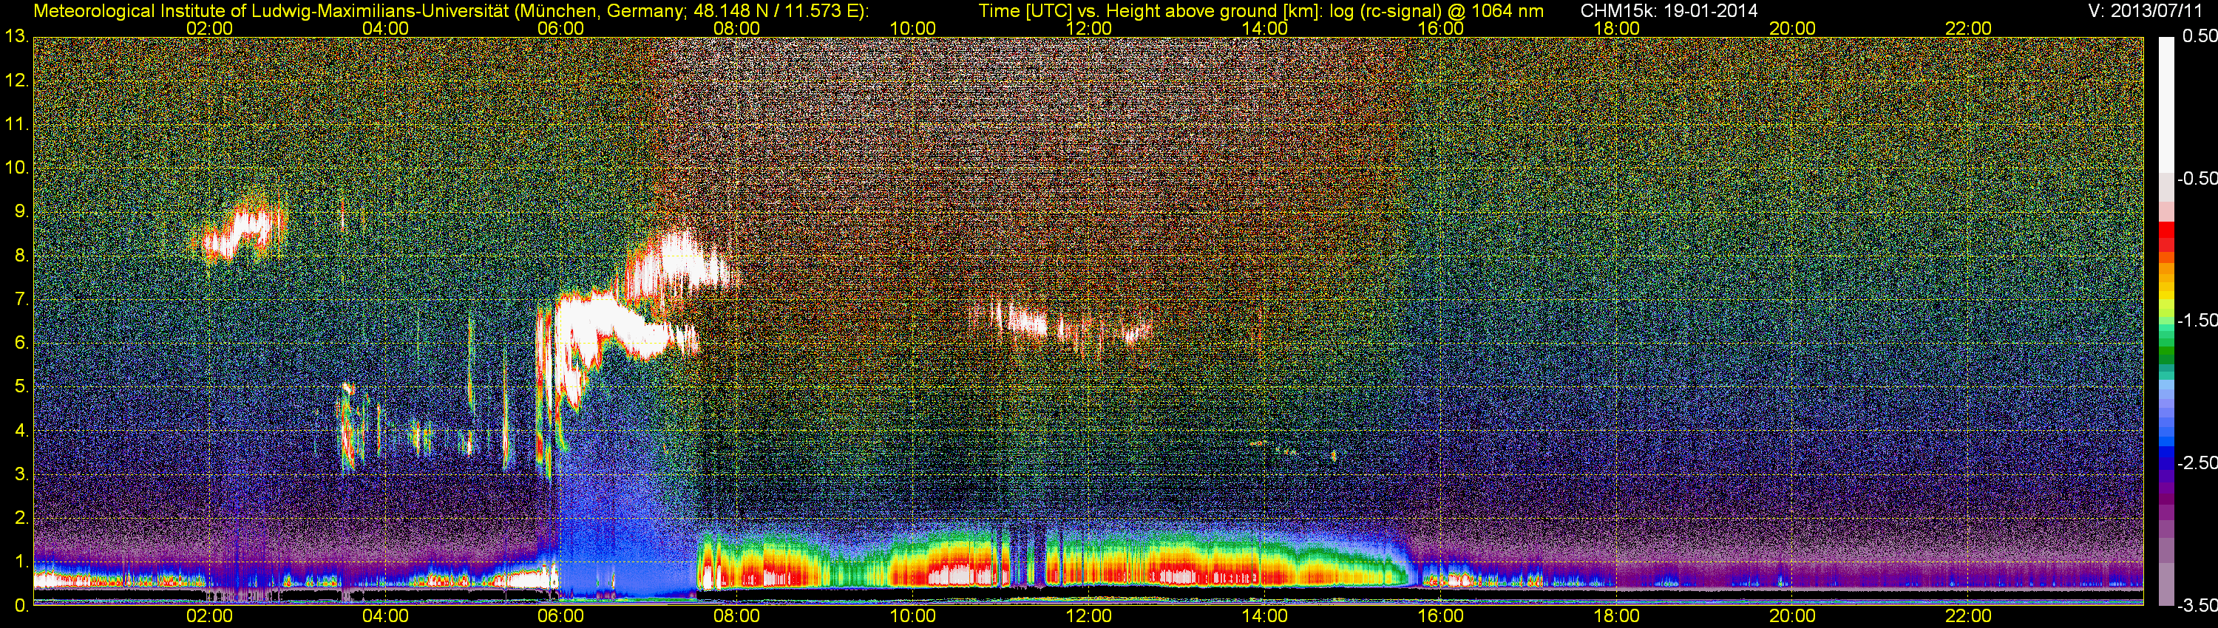Click the 16:00 label on top time axis
The width and height of the screenshot is (2218, 628).
click(1440, 28)
